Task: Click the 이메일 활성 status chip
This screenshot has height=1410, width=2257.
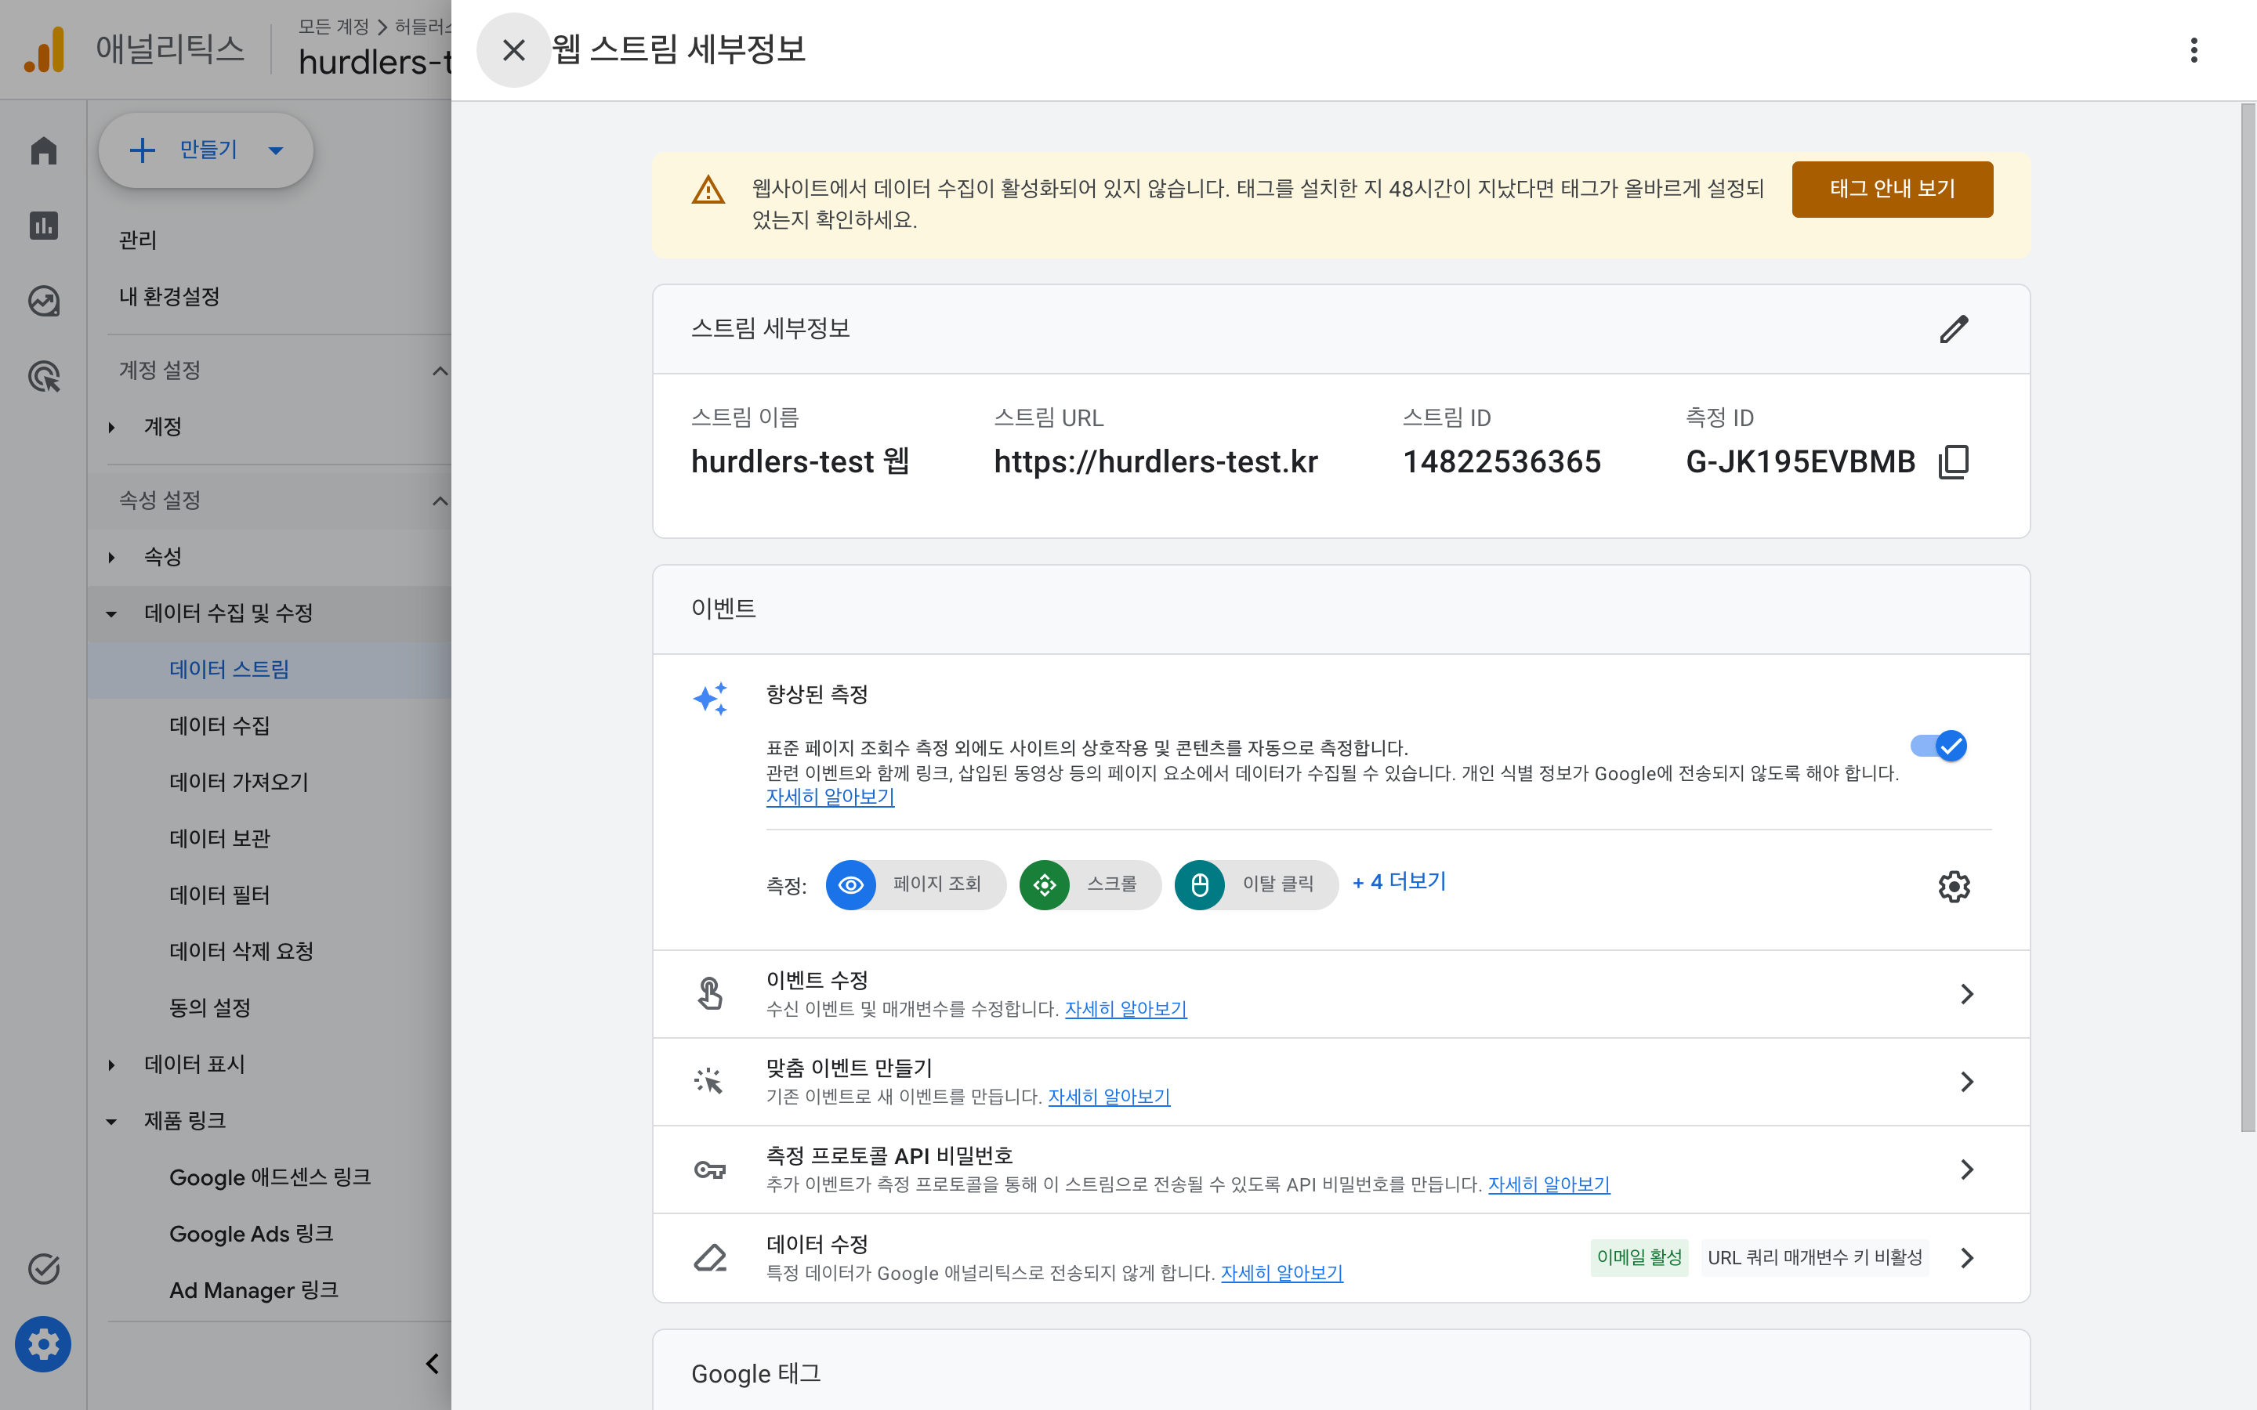Action: (x=1639, y=1257)
